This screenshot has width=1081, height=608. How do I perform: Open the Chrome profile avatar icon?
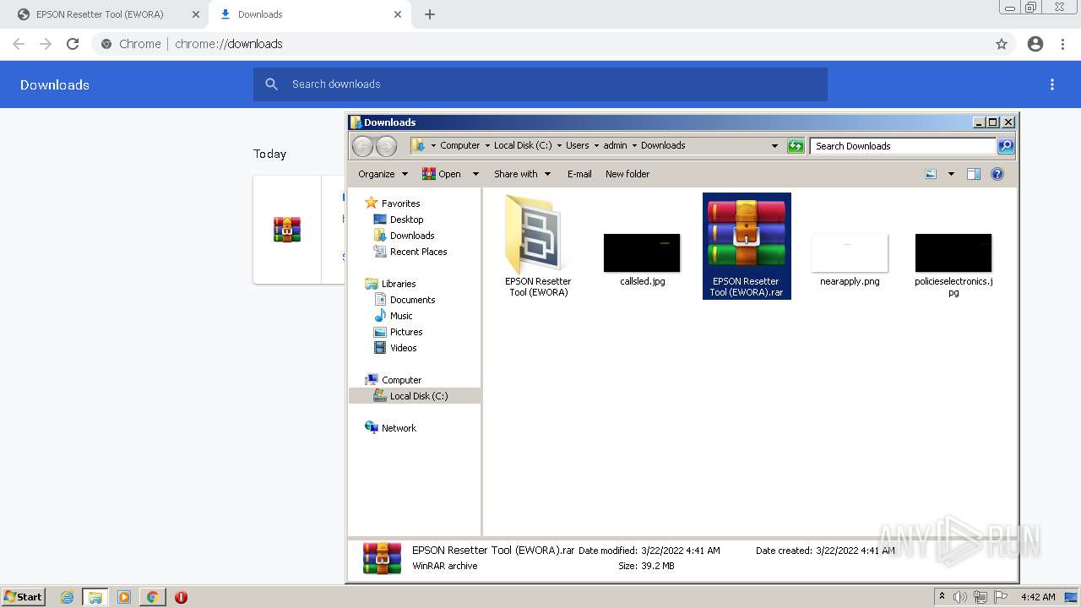click(1035, 44)
